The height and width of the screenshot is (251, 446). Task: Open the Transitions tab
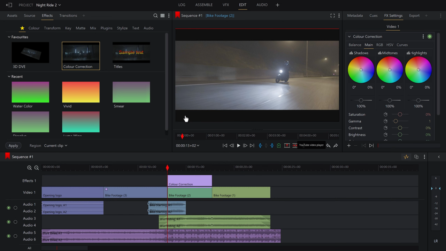pos(68,16)
